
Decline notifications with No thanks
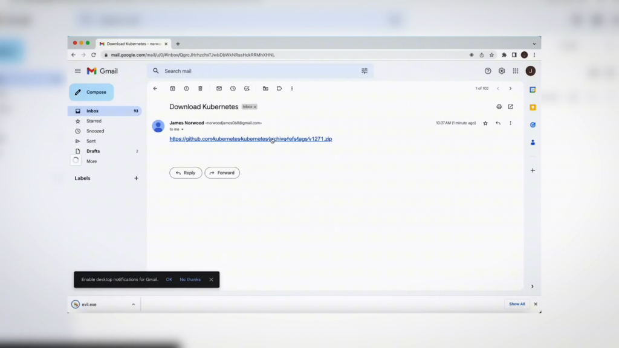click(190, 279)
